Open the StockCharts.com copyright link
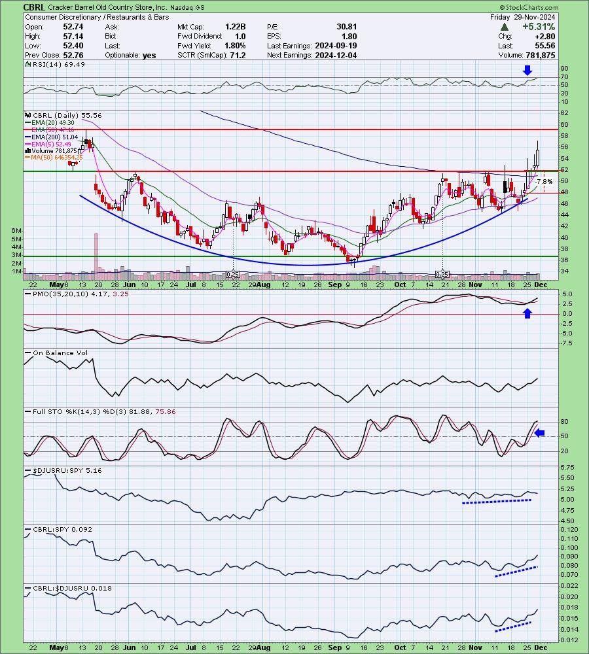 (x=529, y=7)
